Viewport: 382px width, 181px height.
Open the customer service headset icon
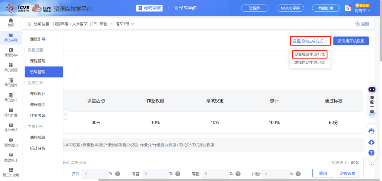[x=371, y=131]
